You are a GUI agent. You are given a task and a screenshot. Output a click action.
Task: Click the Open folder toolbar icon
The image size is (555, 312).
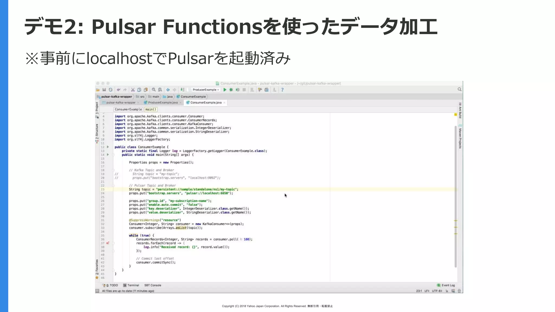pyautogui.click(x=98, y=90)
